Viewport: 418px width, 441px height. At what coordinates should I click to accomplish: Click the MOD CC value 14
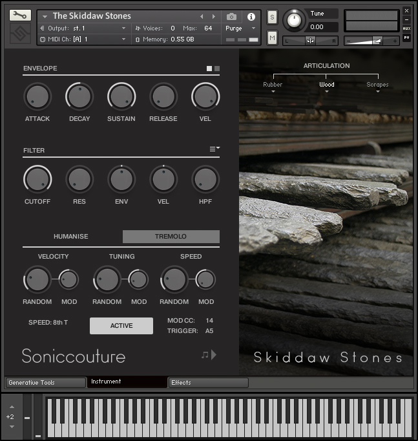tap(209, 321)
